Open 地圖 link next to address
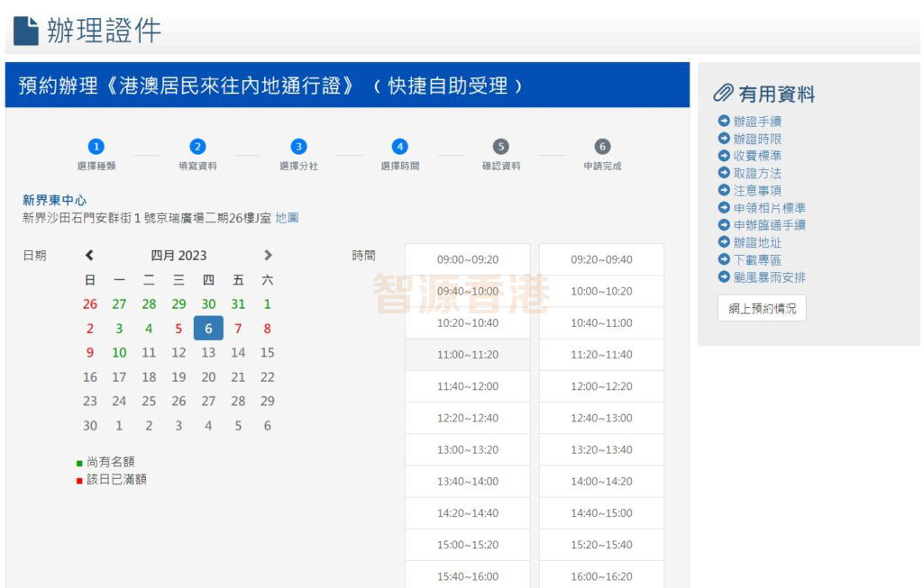This screenshot has width=923, height=588. pyautogui.click(x=287, y=218)
